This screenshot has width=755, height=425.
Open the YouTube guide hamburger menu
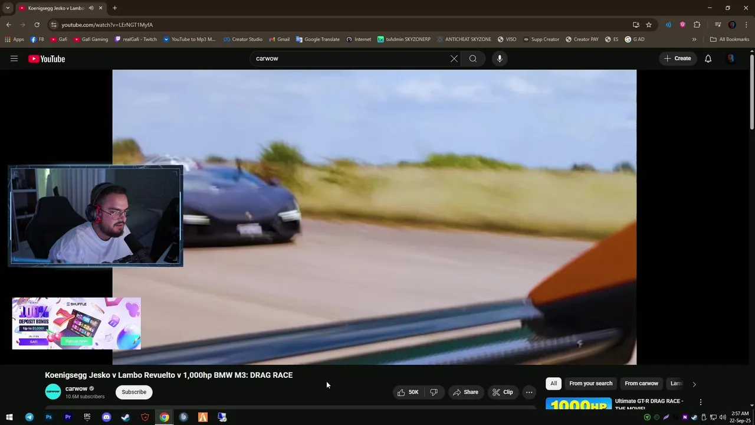(x=14, y=58)
